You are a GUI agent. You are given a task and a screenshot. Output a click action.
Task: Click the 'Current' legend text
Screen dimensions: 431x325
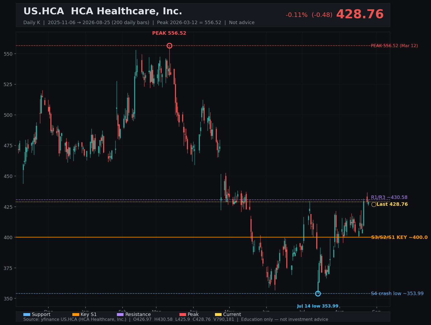pos(232,315)
